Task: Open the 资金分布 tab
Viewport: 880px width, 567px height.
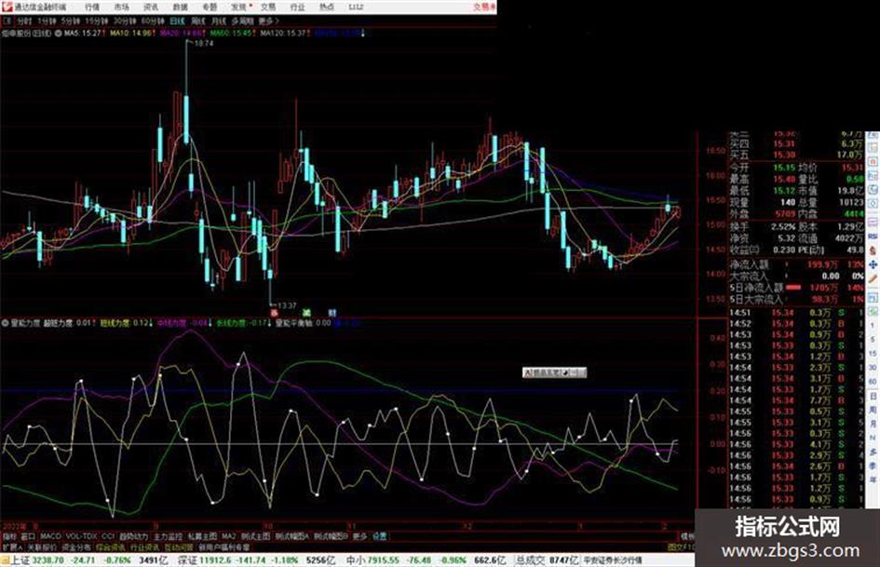Action: (x=76, y=547)
